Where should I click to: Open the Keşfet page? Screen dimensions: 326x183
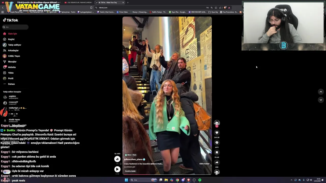click(9, 39)
